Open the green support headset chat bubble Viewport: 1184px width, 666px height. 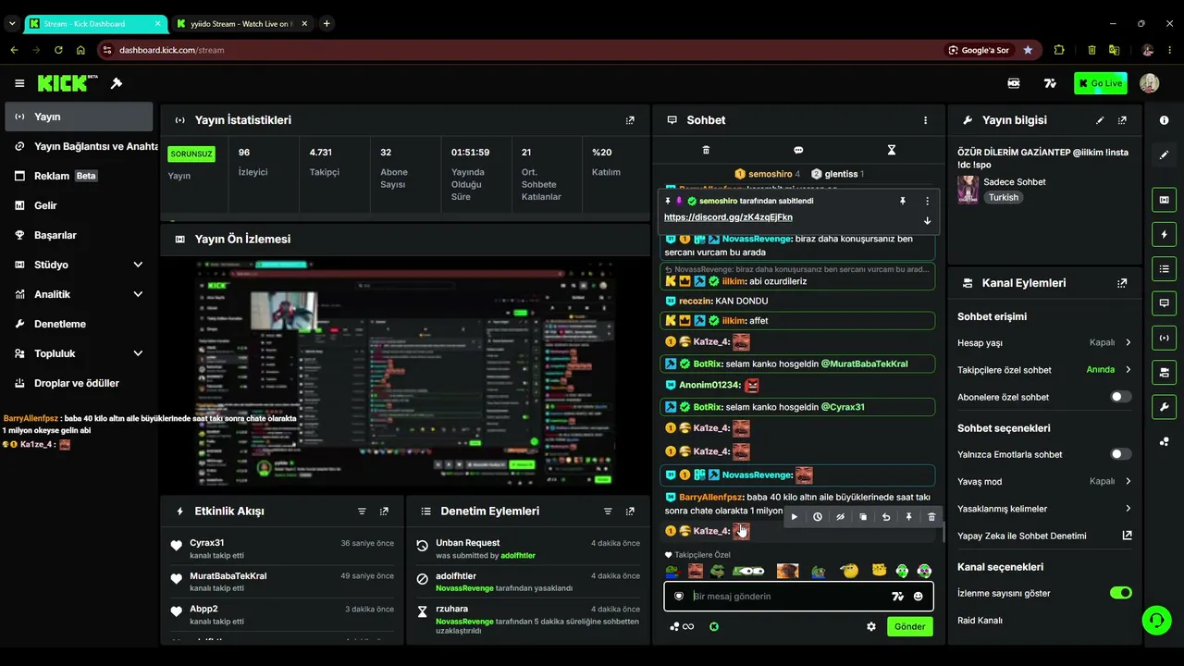(x=1156, y=620)
